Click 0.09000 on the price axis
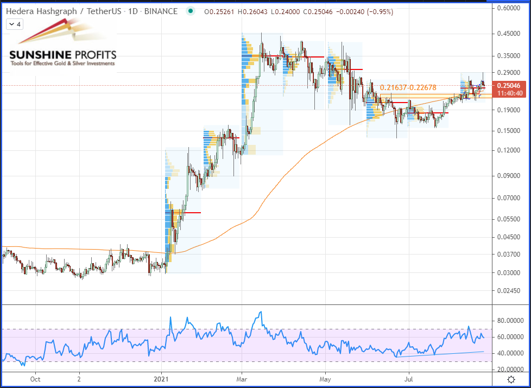The width and height of the screenshot is (531, 388). (509, 176)
